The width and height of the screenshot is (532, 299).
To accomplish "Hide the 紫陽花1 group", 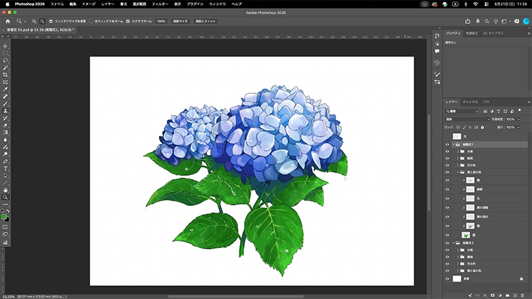I will point(447,144).
